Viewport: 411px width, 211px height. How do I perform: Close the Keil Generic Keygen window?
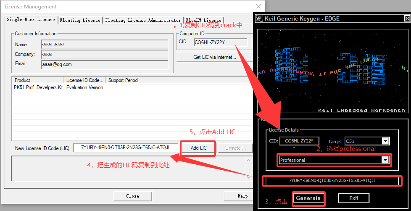pyautogui.click(x=407, y=18)
